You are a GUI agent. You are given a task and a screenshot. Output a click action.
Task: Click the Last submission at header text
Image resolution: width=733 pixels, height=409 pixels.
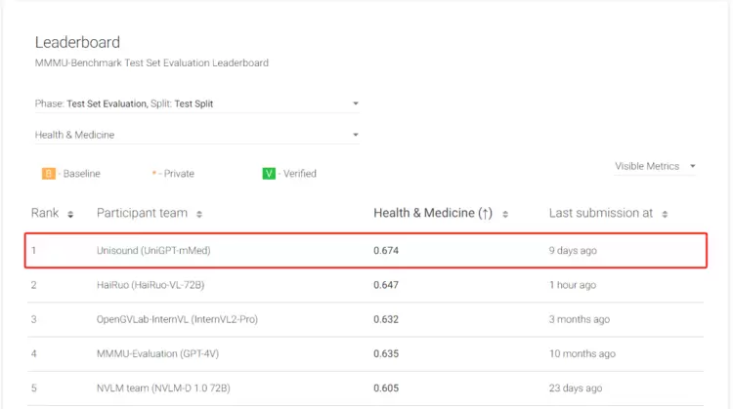coord(600,213)
